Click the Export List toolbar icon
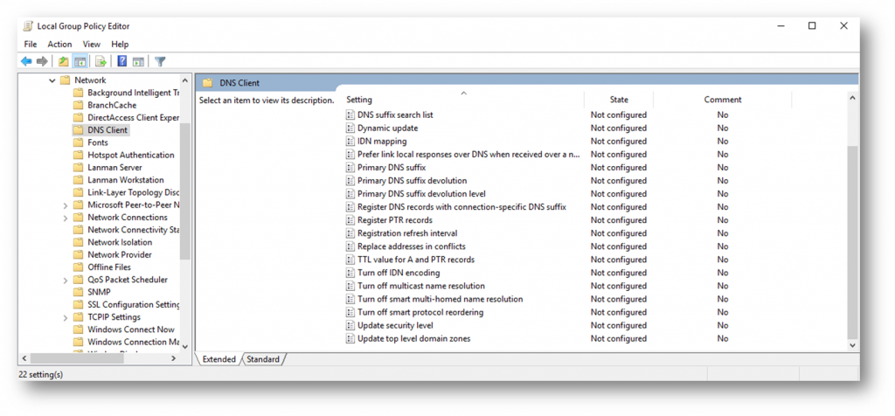The width and height of the screenshot is (895, 416). pyautogui.click(x=101, y=62)
